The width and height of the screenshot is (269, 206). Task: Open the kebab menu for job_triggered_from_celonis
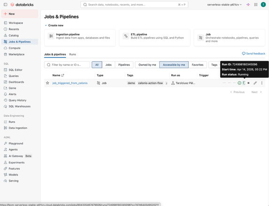click(x=262, y=83)
